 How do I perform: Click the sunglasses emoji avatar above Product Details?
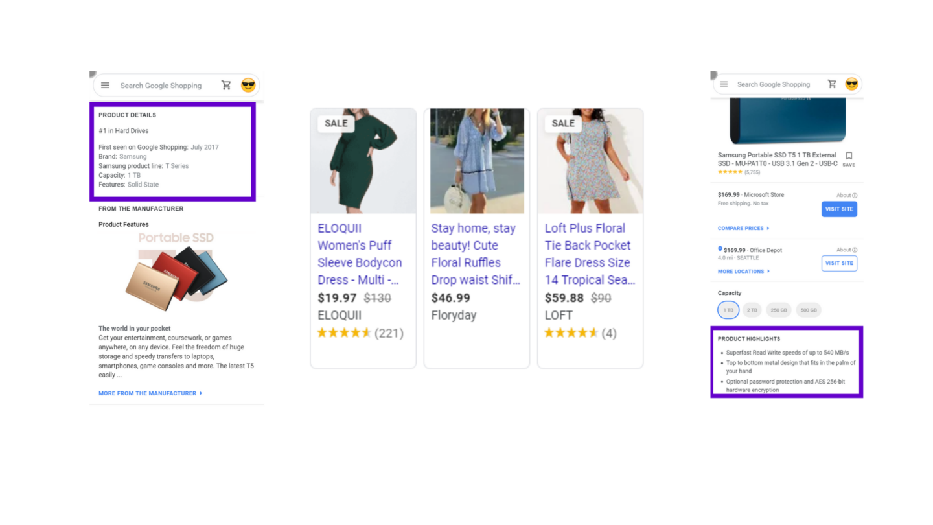pyautogui.click(x=248, y=86)
